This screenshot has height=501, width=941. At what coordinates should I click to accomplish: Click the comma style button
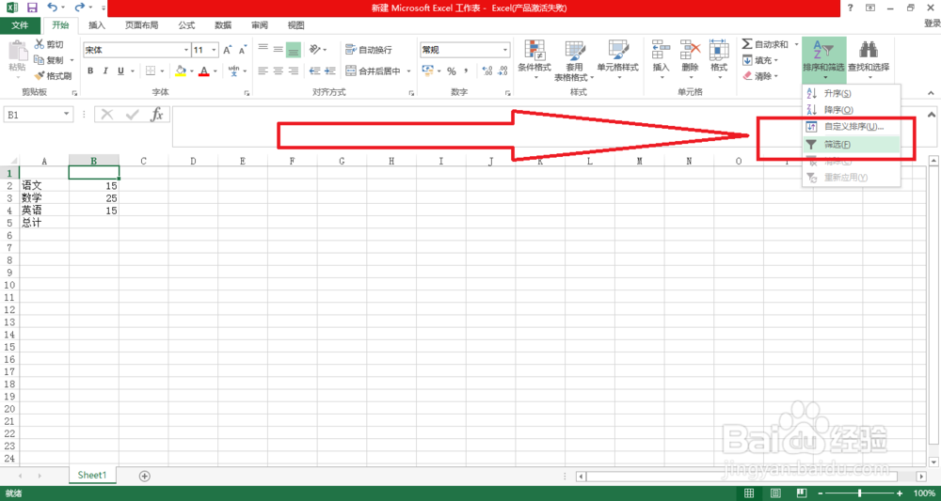[x=467, y=71]
